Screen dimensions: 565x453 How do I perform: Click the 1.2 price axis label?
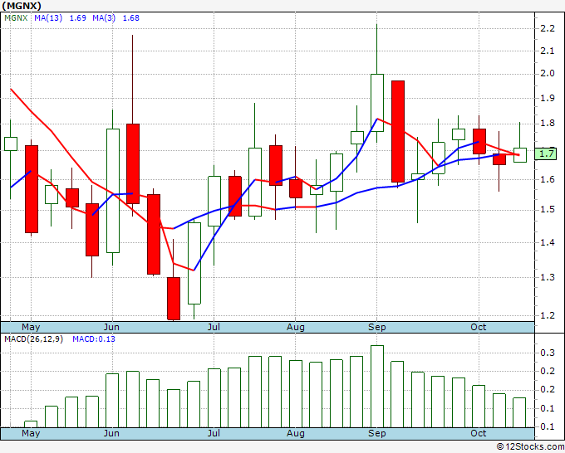(548, 315)
